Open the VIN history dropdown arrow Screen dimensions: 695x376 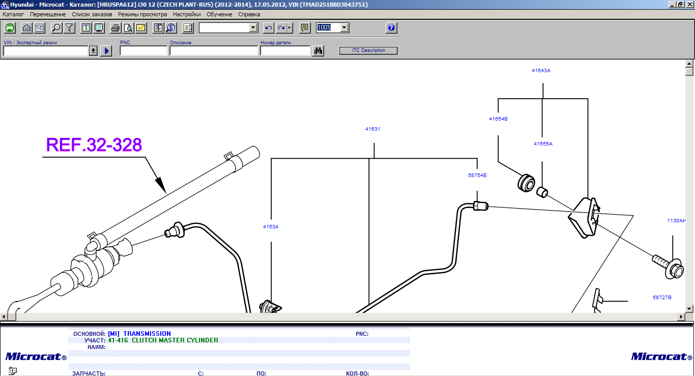coord(93,51)
